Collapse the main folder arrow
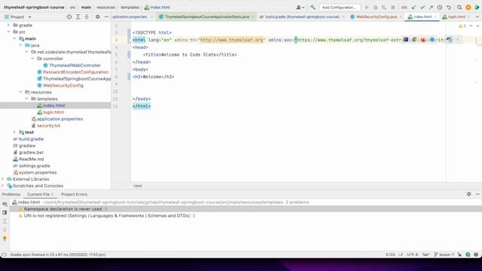Viewport: 482px width, 271px height. (14, 38)
